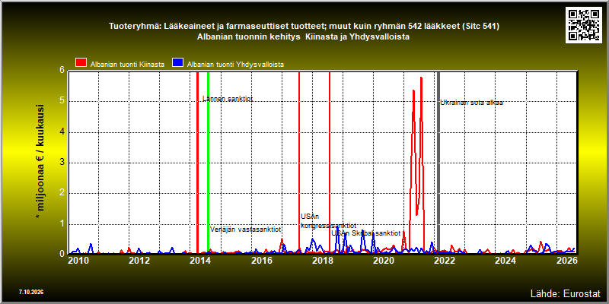Click y-axis value 4
Screen dimensions: 609x304
click(x=62, y=132)
